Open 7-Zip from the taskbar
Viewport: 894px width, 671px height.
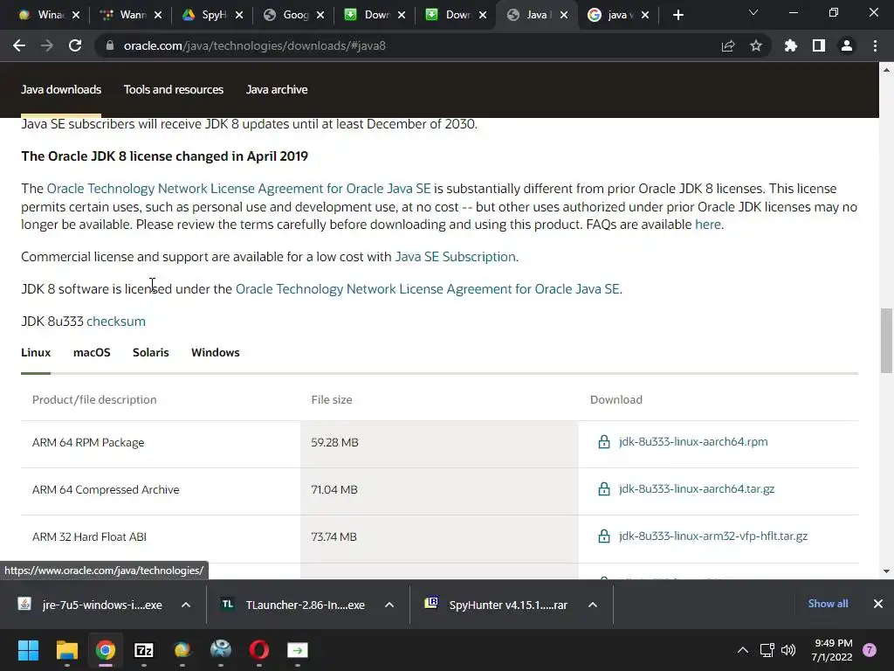pos(144,650)
